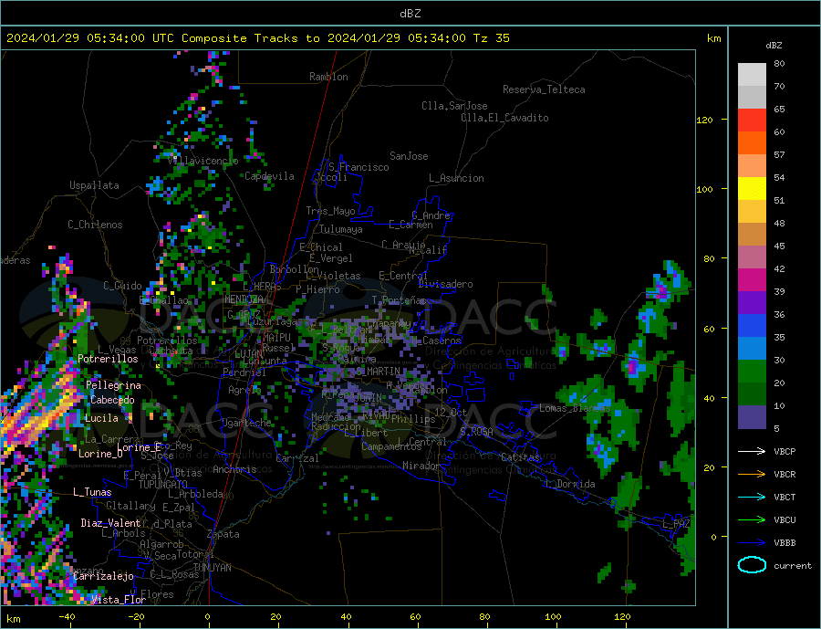
Task: Click the white VBCP arrow icon
Action: 752,451
